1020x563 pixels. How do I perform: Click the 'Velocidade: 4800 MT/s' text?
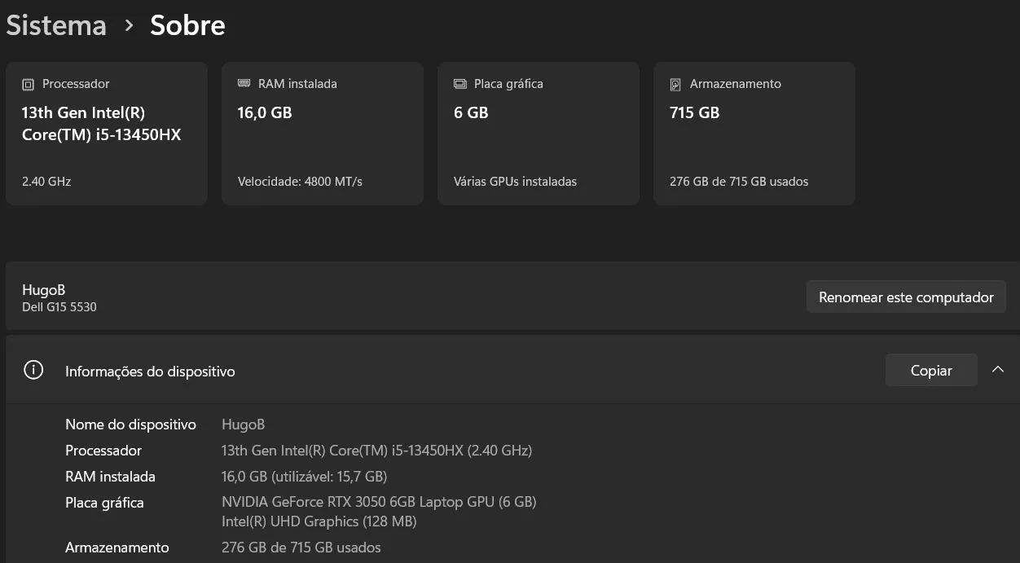[x=300, y=182]
